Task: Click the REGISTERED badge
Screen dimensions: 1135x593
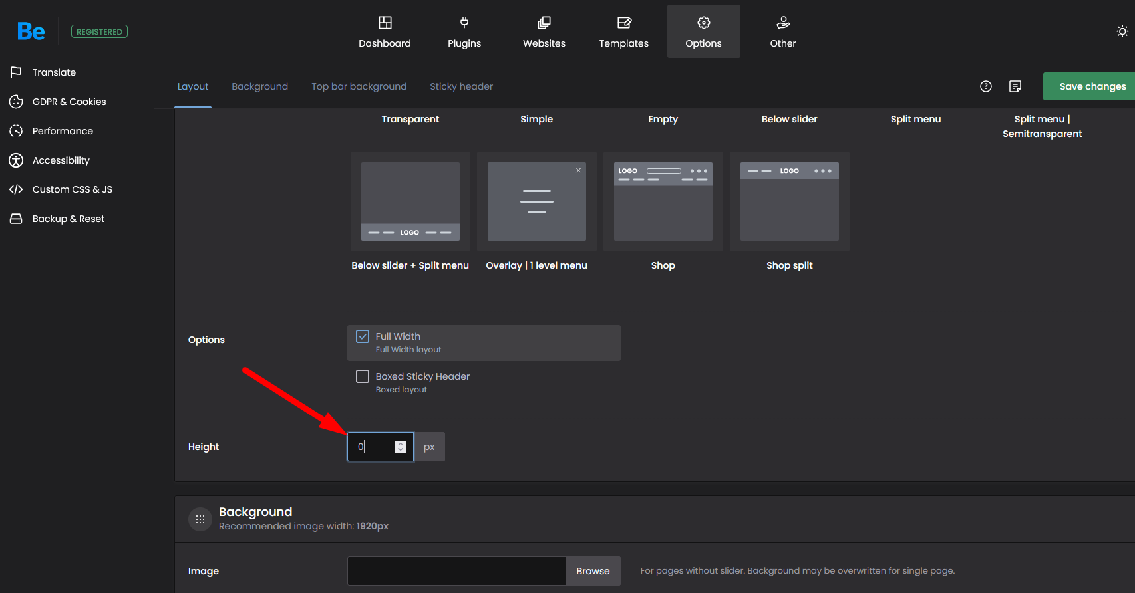Action: (99, 31)
